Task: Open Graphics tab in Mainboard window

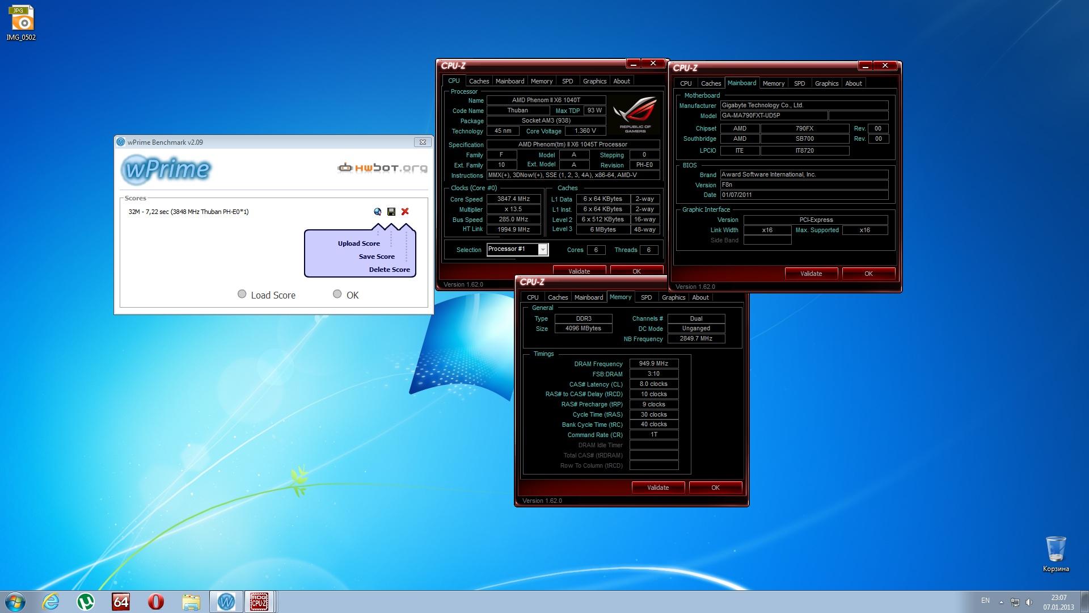Action: click(826, 83)
